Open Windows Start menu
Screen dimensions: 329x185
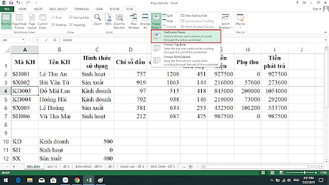(x=6, y=180)
